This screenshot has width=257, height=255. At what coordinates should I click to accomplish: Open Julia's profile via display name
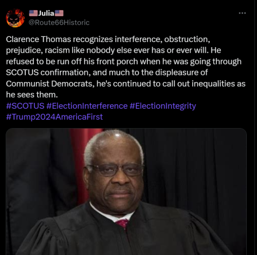click(x=46, y=13)
